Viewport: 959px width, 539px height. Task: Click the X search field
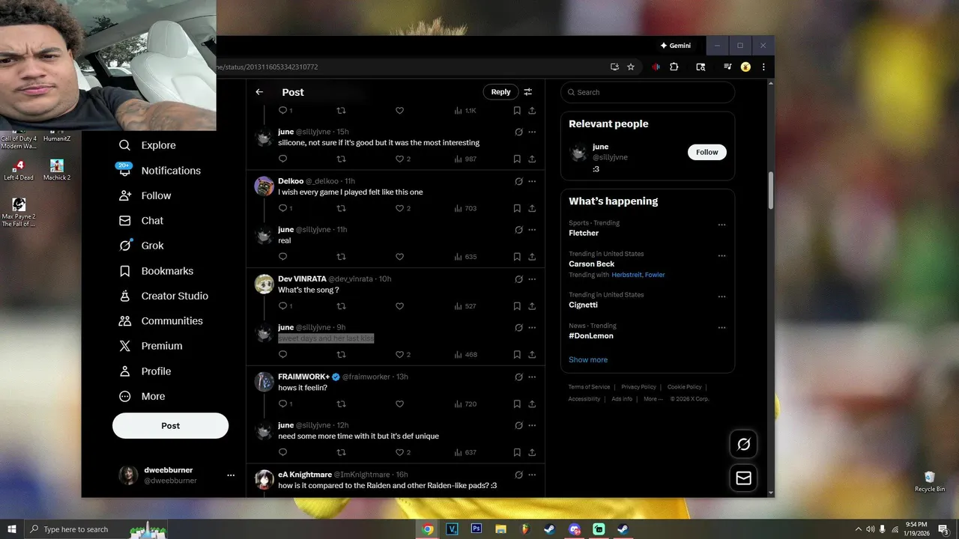point(647,92)
